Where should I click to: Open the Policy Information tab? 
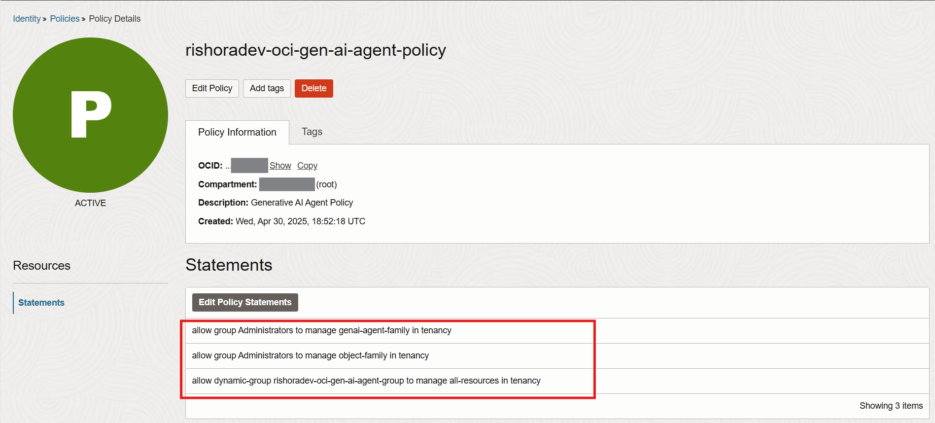pyautogui.click(x=237, y=132)
